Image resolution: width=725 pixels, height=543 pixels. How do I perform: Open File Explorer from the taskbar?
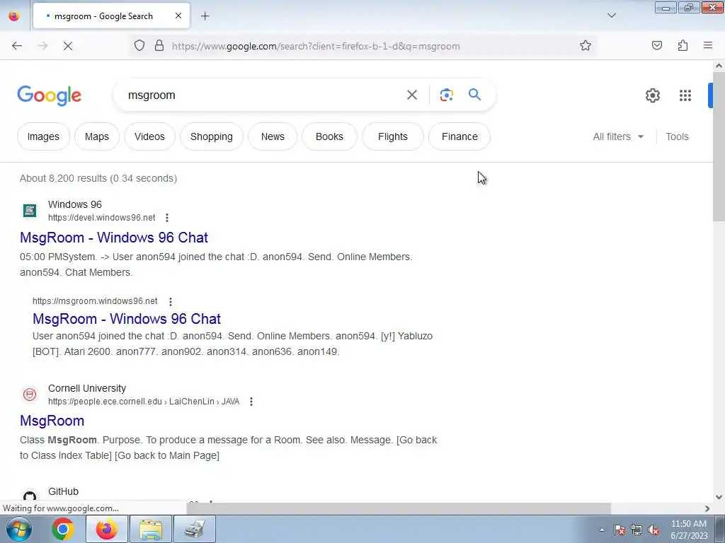[151, 529]
